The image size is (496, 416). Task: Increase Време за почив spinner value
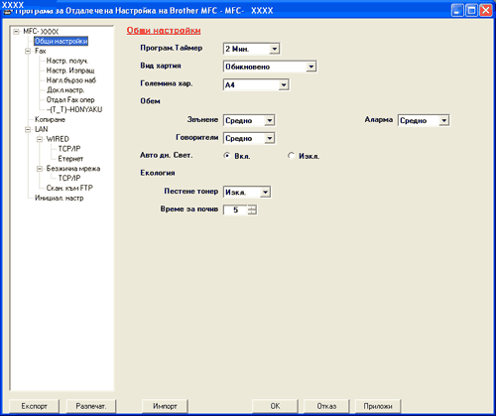252,208
